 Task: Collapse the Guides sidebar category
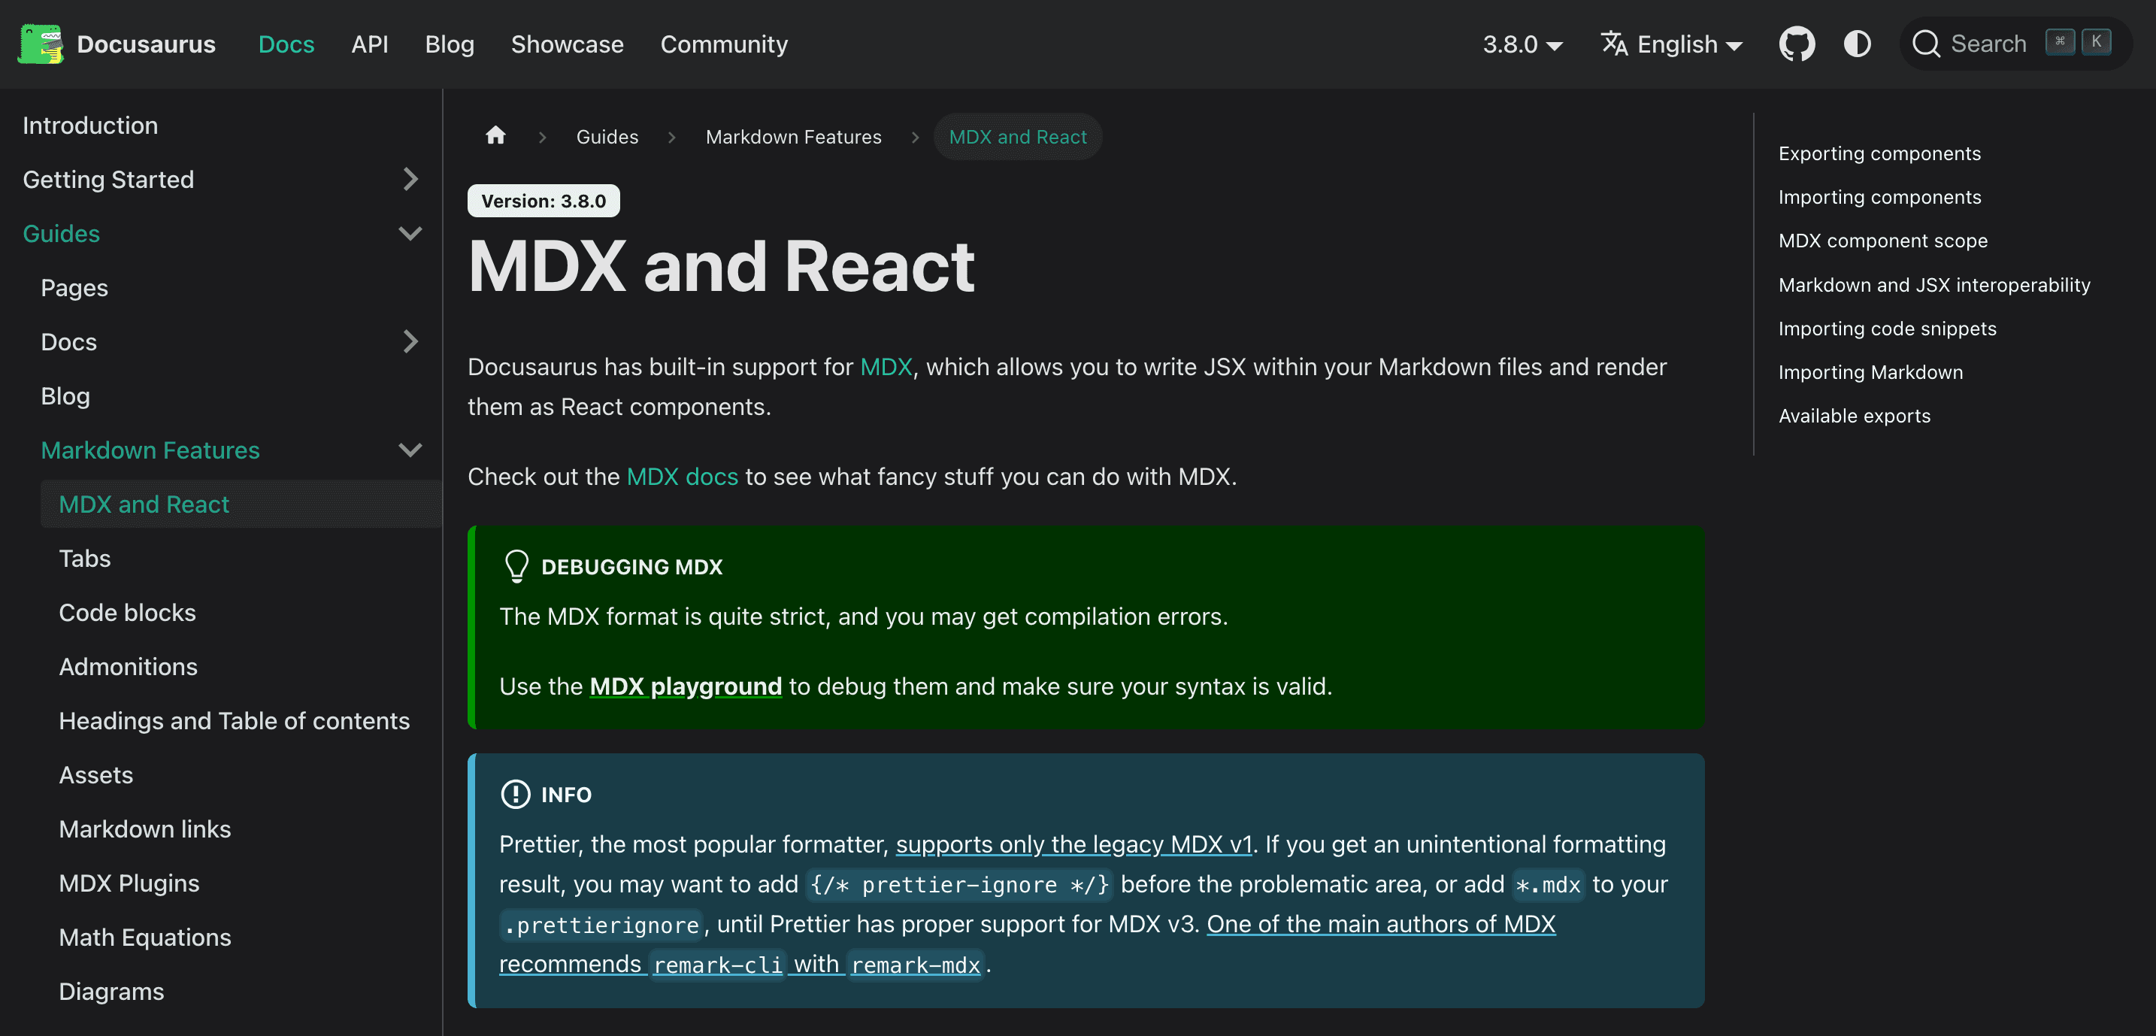410,234
